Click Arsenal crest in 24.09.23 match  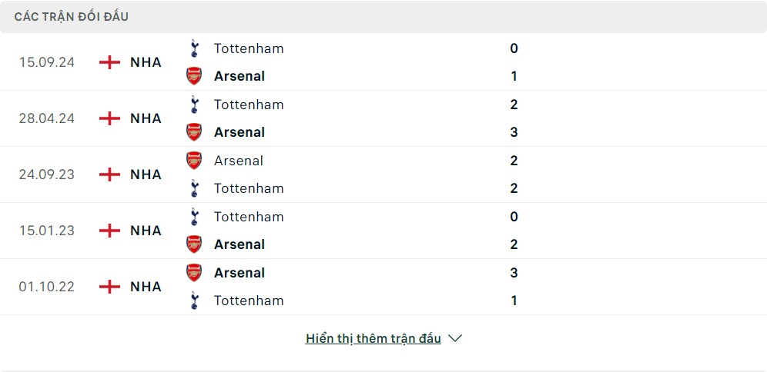(194, 161)
